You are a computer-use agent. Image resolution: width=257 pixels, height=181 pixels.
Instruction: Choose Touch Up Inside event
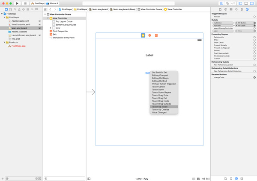158,107
